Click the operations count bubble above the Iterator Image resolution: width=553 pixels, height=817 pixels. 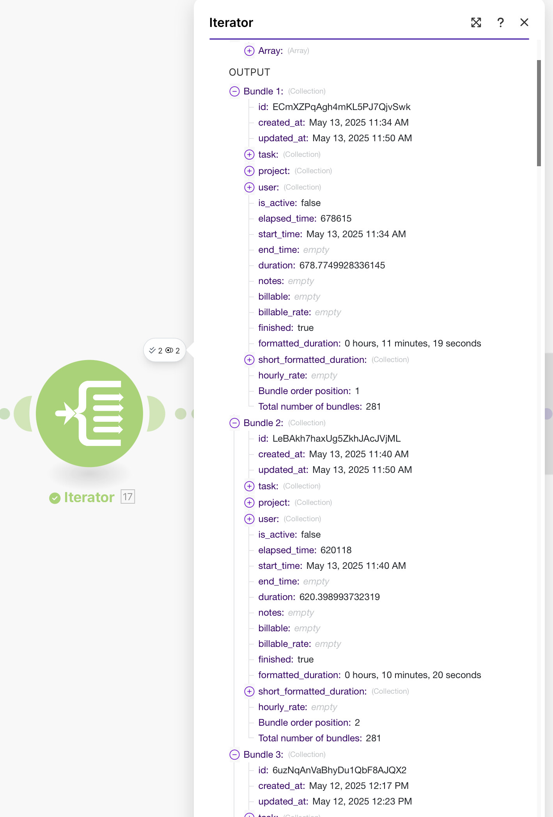pyautogui.click(x=164, y=350)
